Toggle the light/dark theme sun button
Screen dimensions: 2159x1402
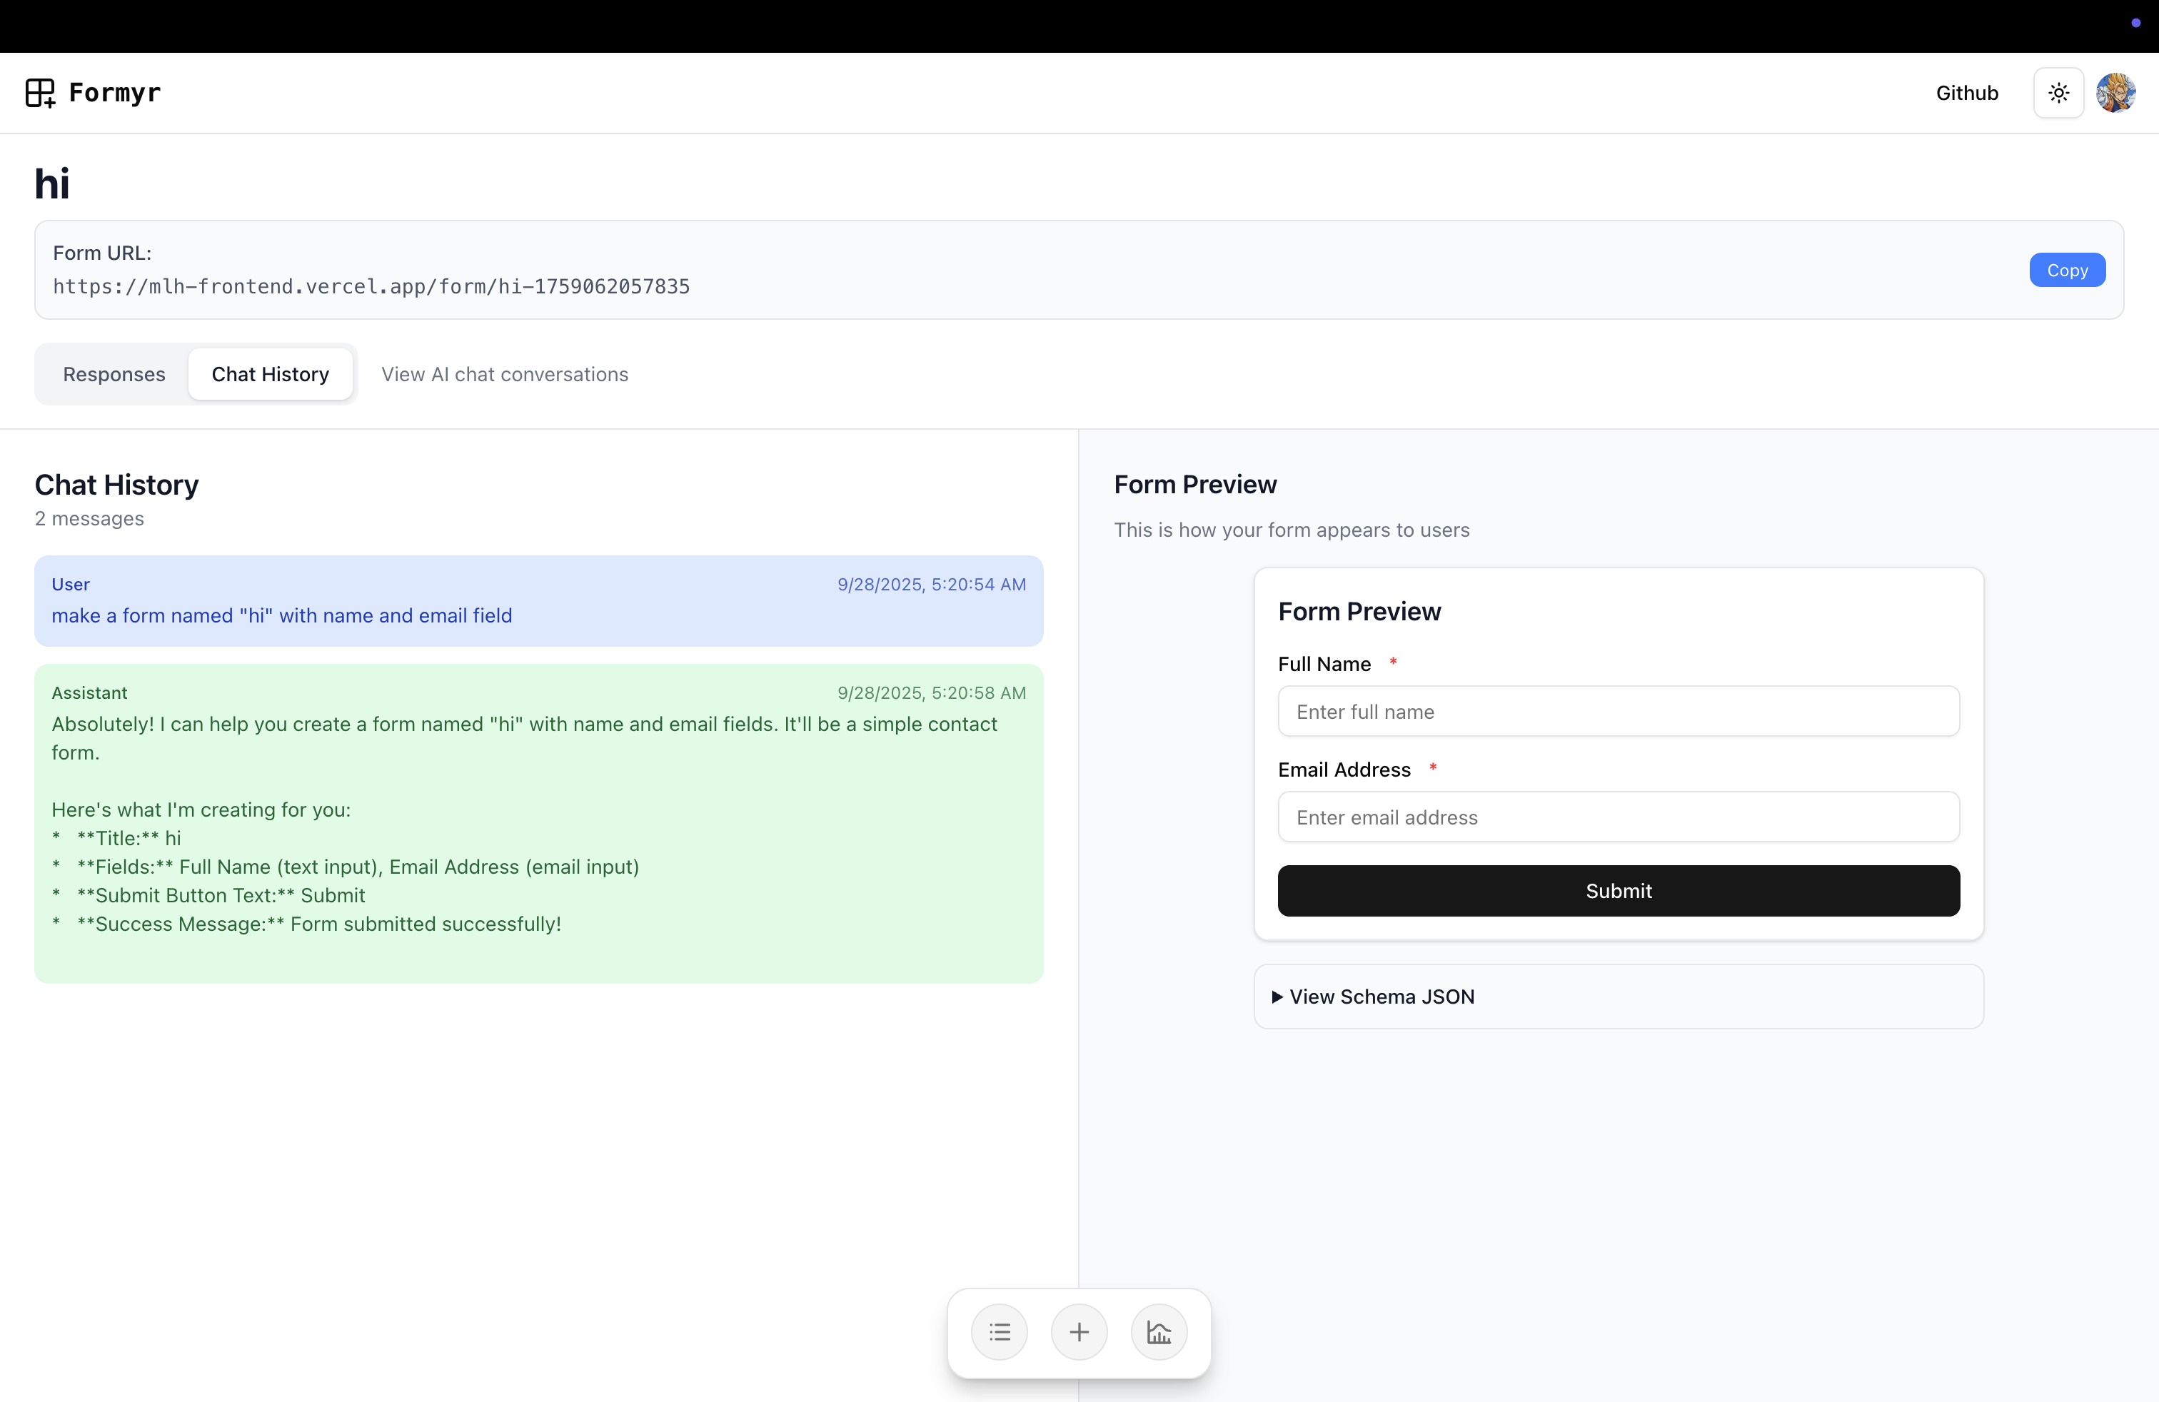tap(2058, 93)
